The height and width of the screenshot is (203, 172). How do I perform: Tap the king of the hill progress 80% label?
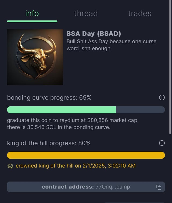49,143
